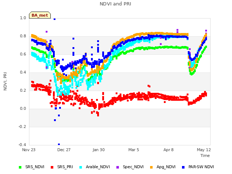Click the blue outlier point at 1.0
This screenshot has width=232, height=174.
coord(54,19)
